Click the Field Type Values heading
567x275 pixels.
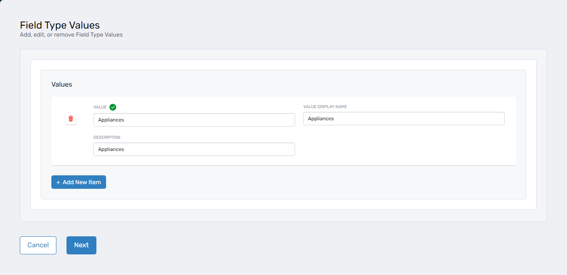coord(59,25)
